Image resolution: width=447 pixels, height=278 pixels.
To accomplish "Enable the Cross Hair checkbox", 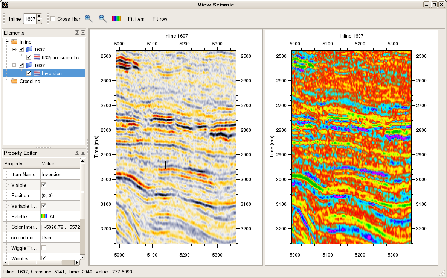I will pos(53,19).
